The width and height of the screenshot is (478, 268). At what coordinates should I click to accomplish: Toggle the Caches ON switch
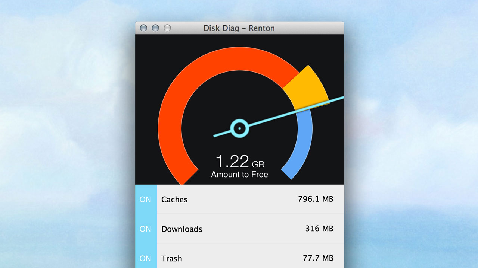146,199
